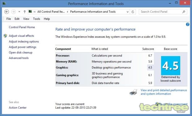192x116 pixels.
Task: Click the Forward navigation arrow
Action: point(13,12)
